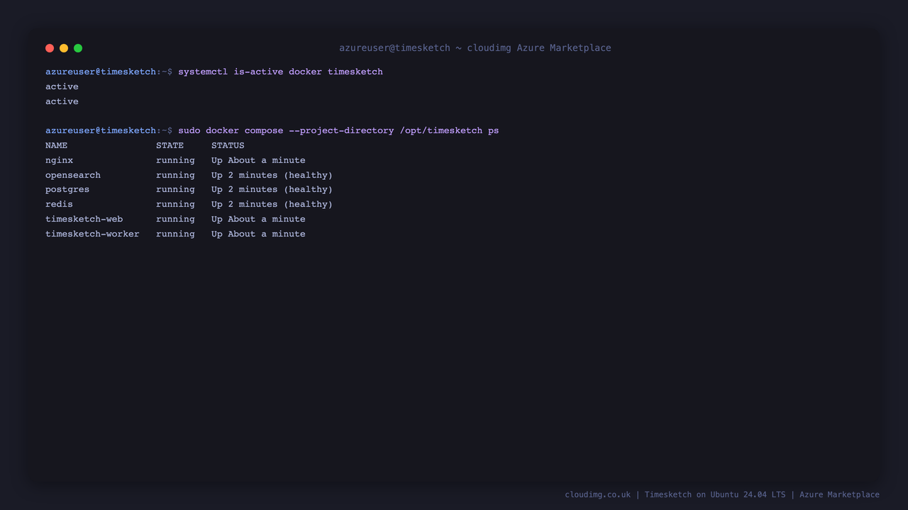This screenshot has height=510, width=908.
Task: Click the running state of opensearch
Action: coord(175,175)
